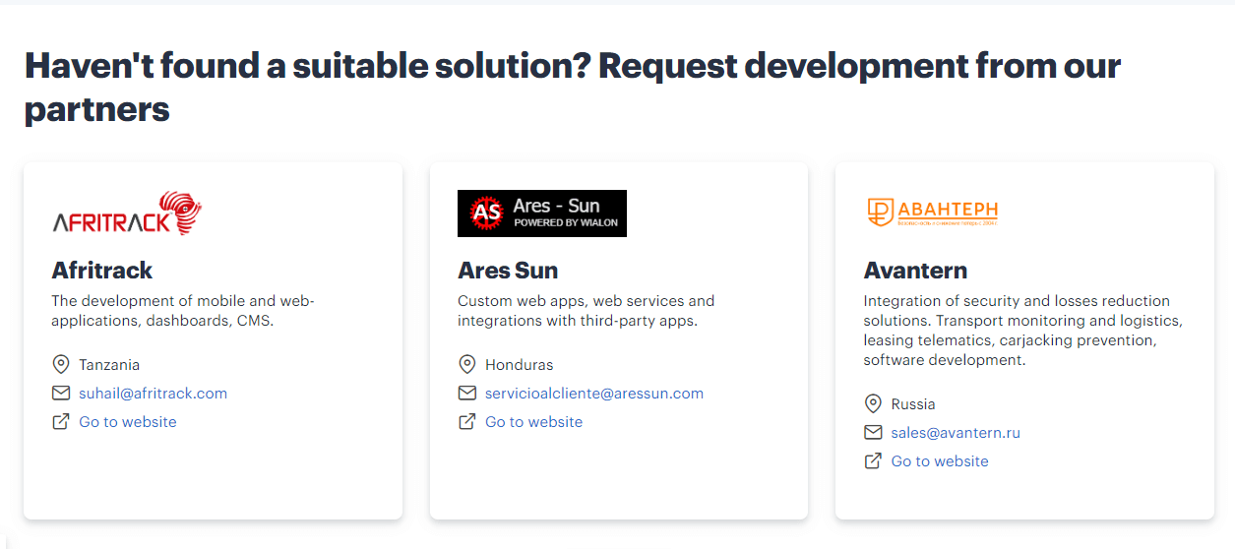The height and width of the screenshot is (549, 1235).
Task: Click the external link icon under Ares Sun
Action: pyautogui.click(x=467, y=422)
